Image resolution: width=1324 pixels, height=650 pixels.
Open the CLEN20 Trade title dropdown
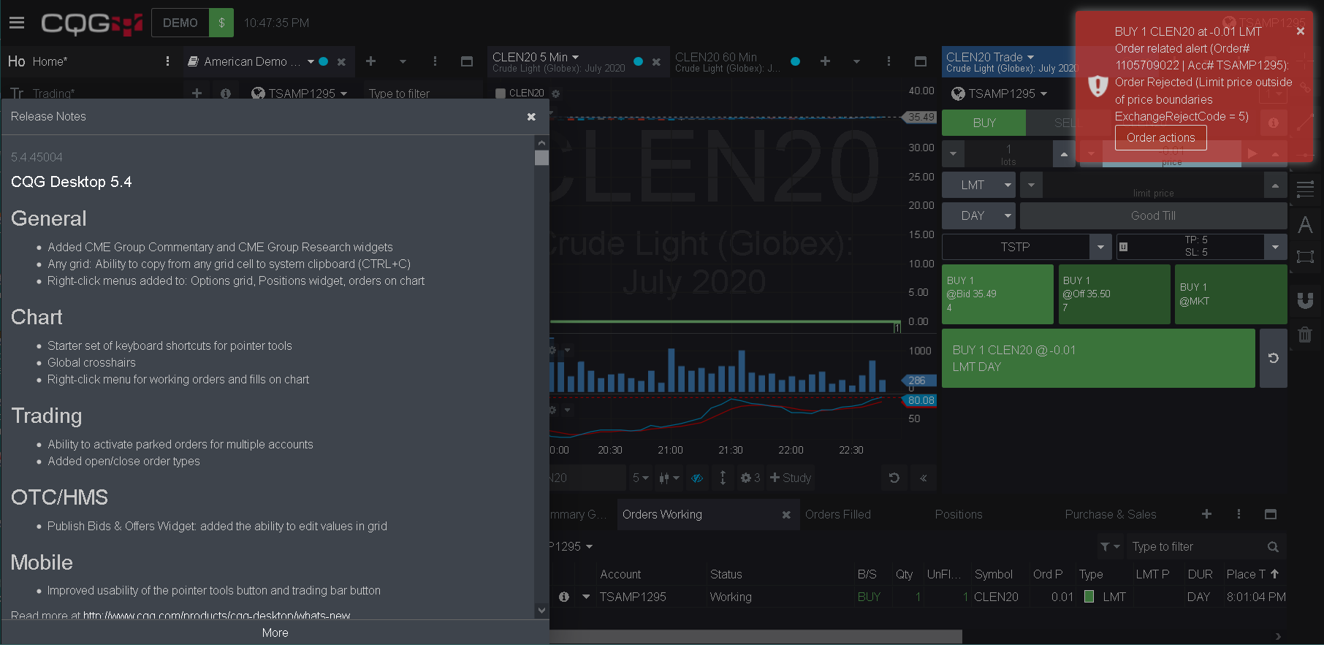pyautogui.click(x=991, y=57)
